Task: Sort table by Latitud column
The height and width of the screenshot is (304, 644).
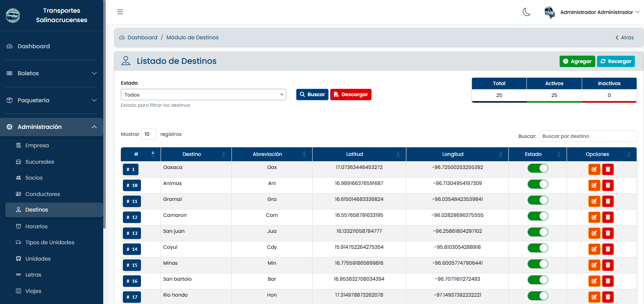Action: coord(359,154)
